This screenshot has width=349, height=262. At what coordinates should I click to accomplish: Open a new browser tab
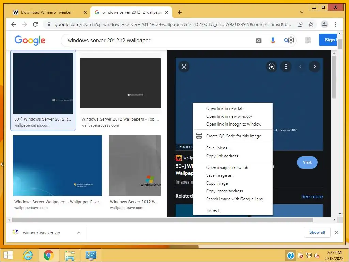pos(180,12)
